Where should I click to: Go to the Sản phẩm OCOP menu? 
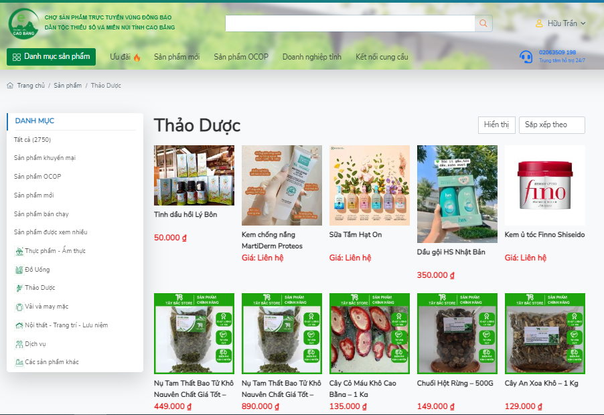click(x=241, y=57)
